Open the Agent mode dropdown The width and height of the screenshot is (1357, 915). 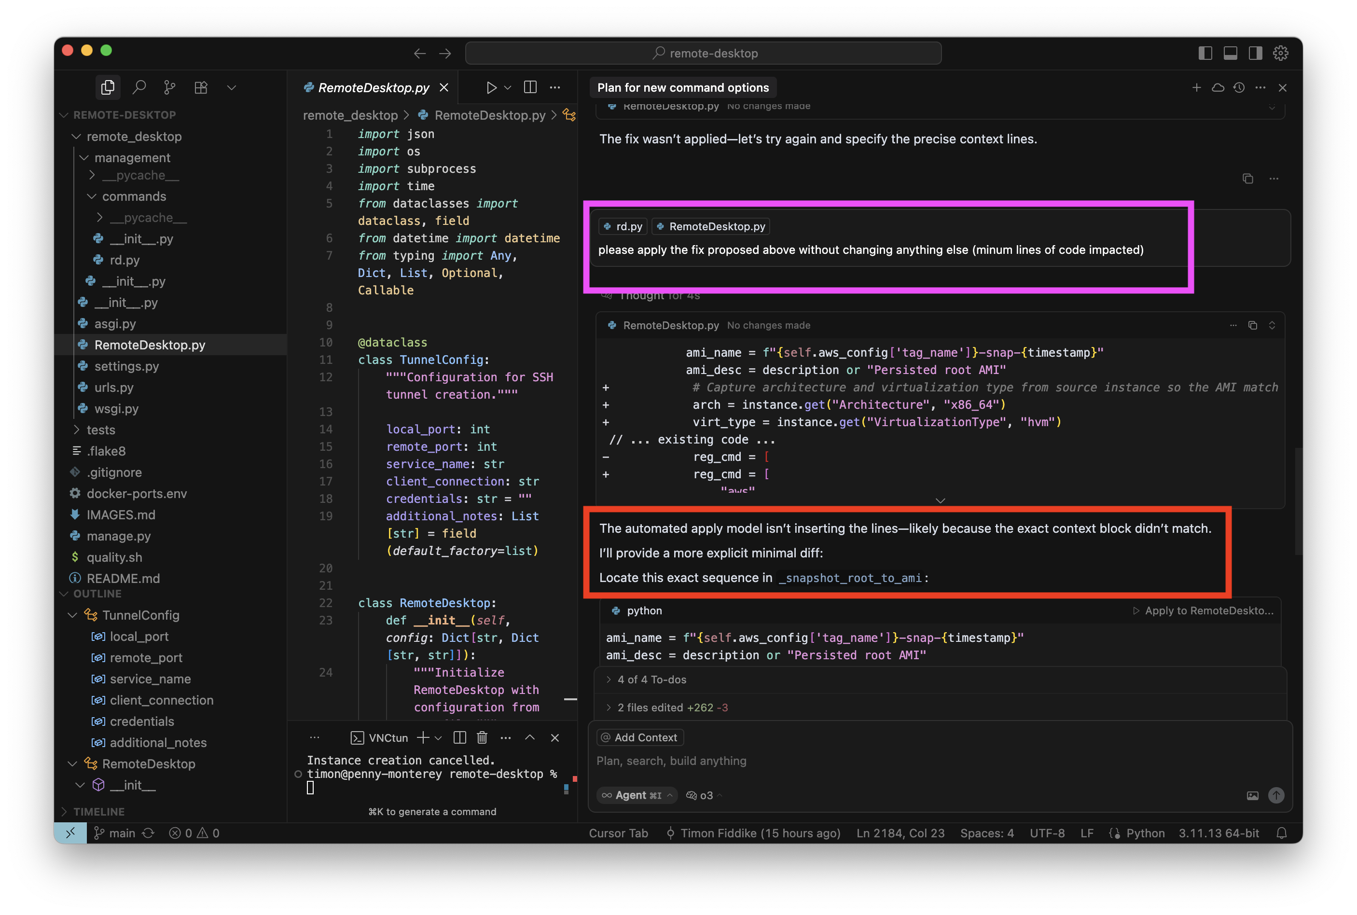point(637,795)
